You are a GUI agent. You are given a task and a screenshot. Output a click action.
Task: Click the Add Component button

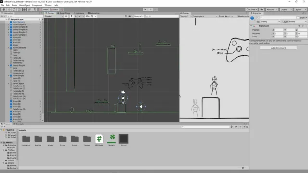click(279, 48)
